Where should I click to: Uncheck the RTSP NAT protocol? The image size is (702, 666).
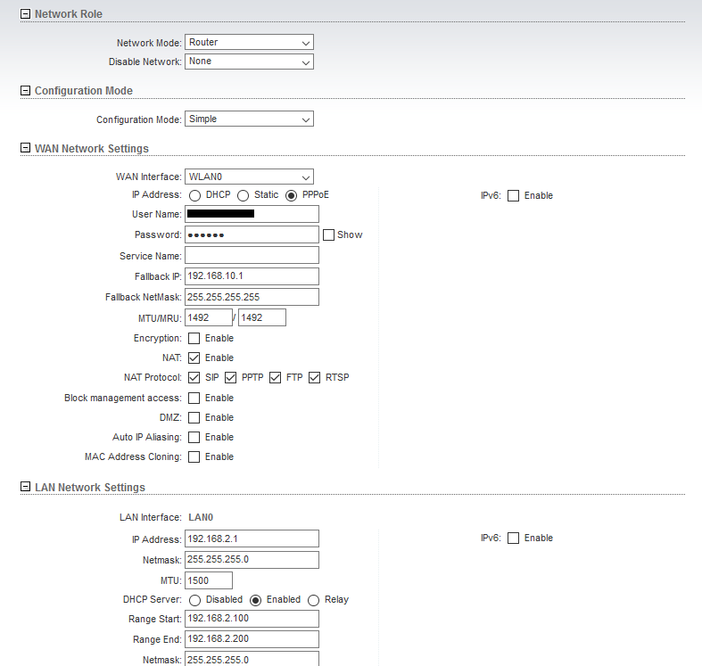tap(315, 378)
